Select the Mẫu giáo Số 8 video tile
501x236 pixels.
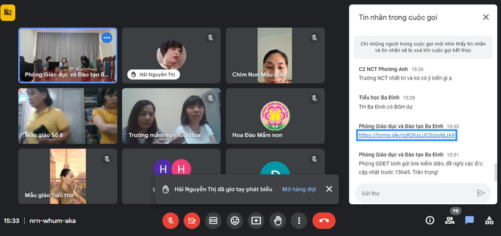68,116
